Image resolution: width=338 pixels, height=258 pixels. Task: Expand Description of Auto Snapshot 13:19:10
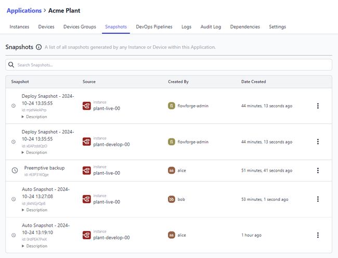pyautogui.click(x=34, y=246)
